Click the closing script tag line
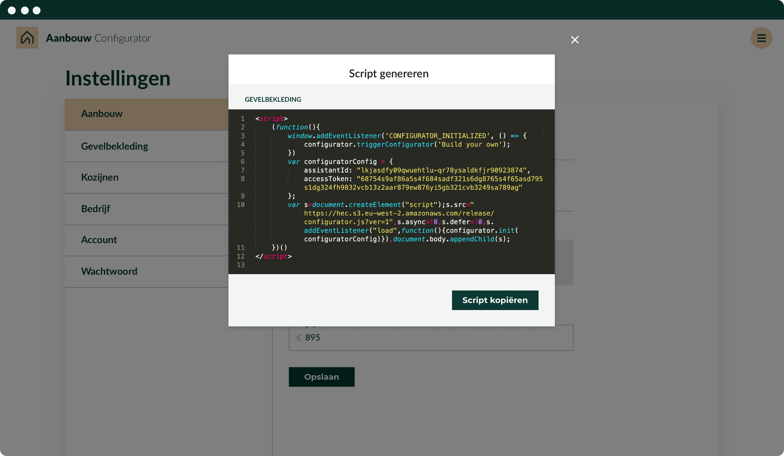Image resolution: width=784 pixels, height=456 pixels. click(273, 256)
